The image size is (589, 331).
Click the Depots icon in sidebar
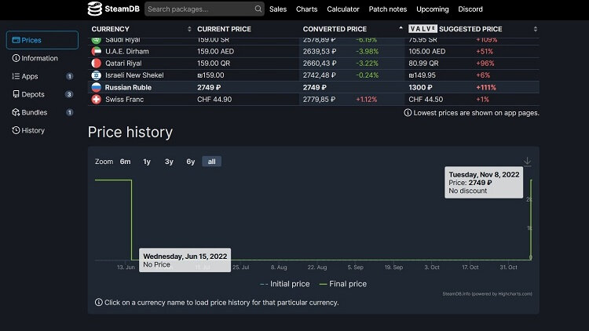click(16, 94)
